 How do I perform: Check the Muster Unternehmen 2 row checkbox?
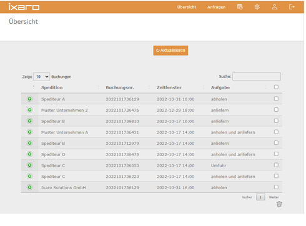pyautogui.click(x=276, y=109)
